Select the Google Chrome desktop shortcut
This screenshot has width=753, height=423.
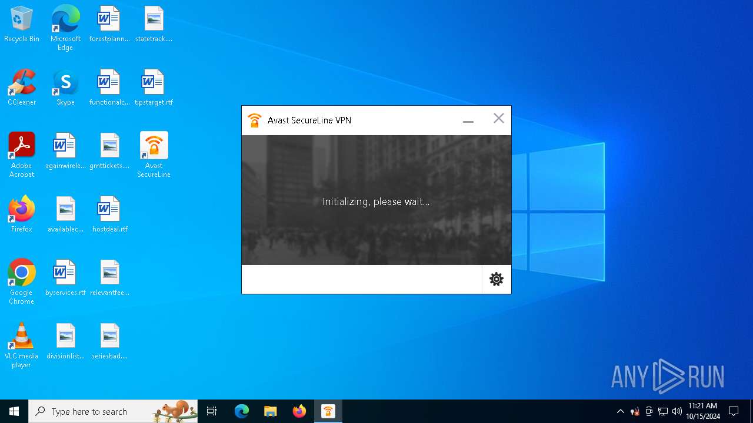[x=22, y=282]
